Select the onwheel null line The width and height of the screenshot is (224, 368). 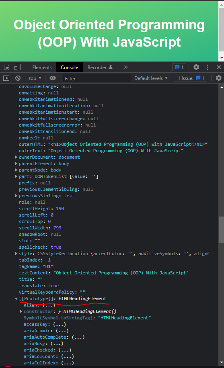point(36,138)
